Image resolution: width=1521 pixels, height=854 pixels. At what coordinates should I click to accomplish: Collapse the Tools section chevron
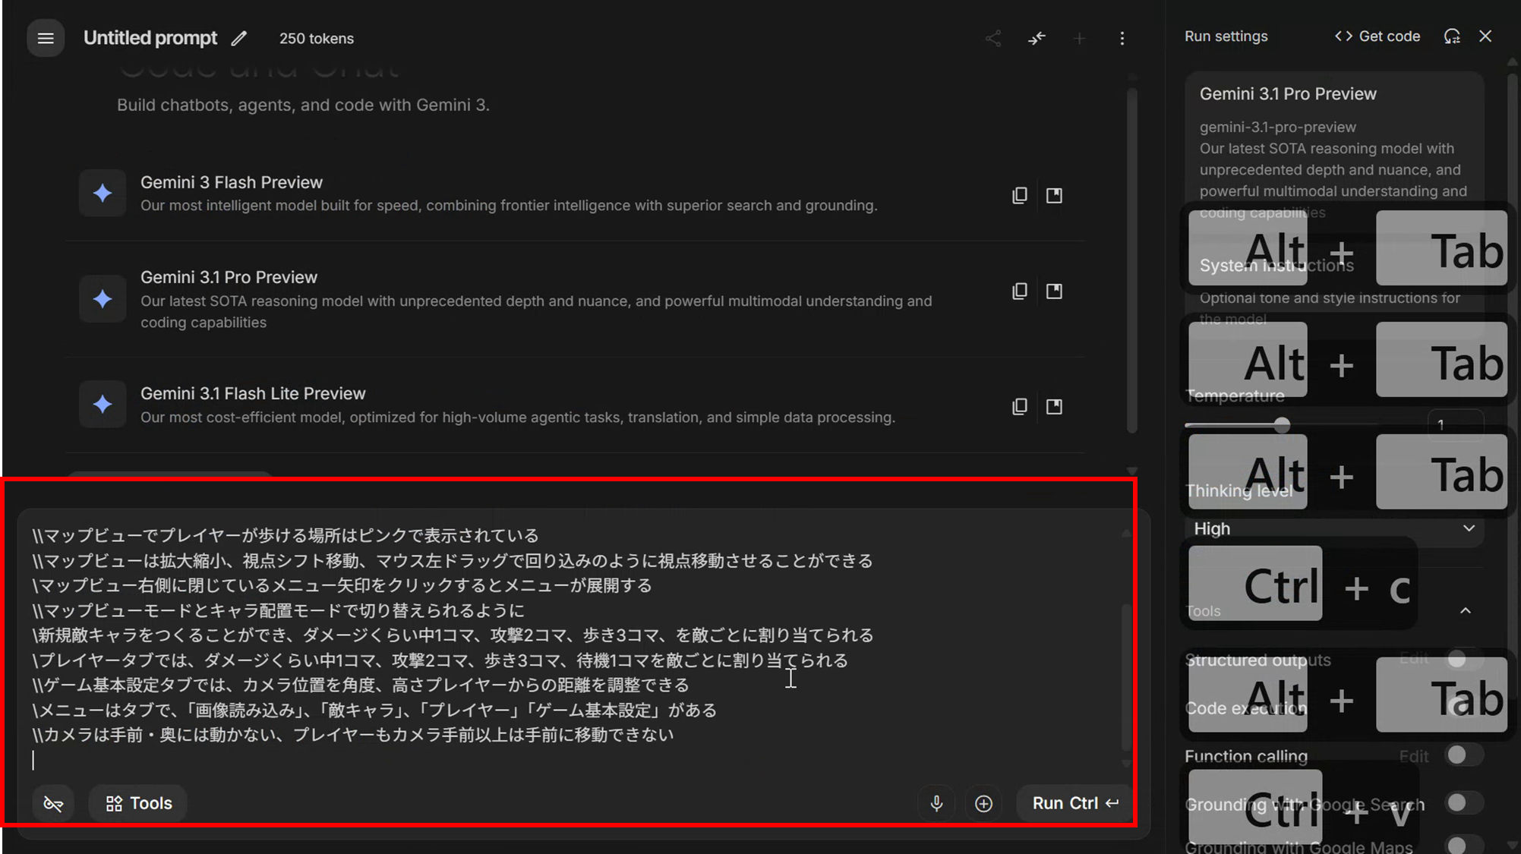[x=1466, y=610]
